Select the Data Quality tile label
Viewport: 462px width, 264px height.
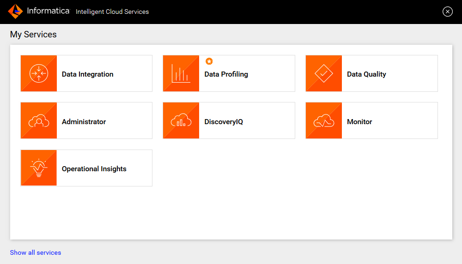pos(366,74)
